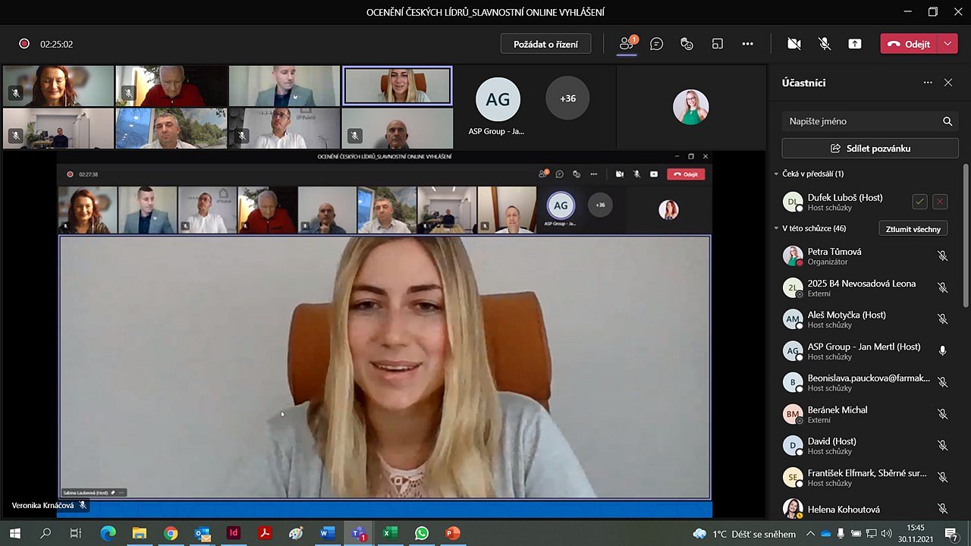Admit Dufek Luboš with the checkmark
Image resolution: width=971 pixels, height=546 pixels.
[x=919, y=202]
